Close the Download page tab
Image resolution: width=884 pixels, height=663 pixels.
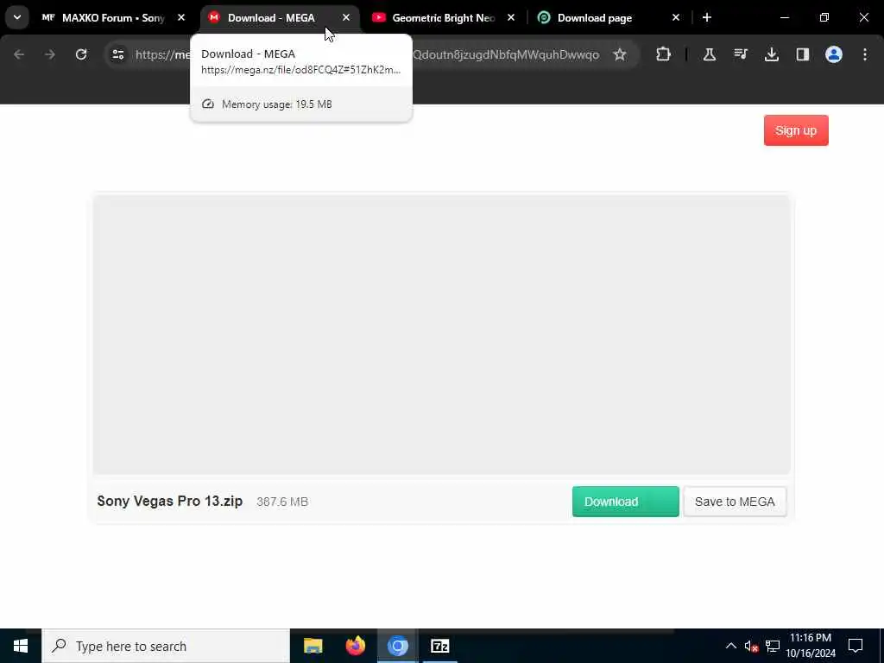[675, 18]
